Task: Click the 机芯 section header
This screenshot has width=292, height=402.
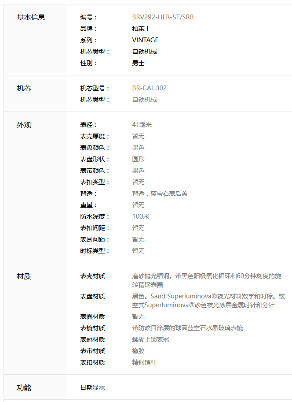Action: click(x=24, y=88)
